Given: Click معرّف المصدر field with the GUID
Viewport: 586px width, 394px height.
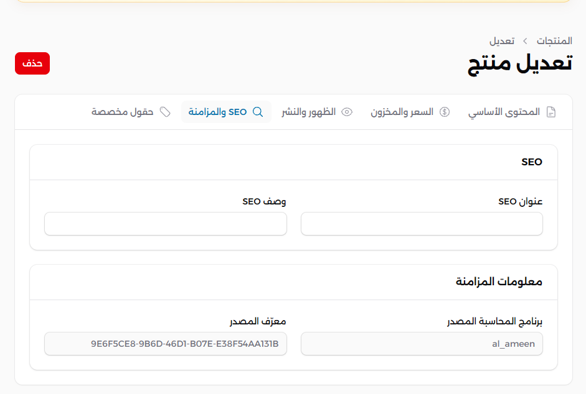Looking at the screenshot, I should (166, 344).
